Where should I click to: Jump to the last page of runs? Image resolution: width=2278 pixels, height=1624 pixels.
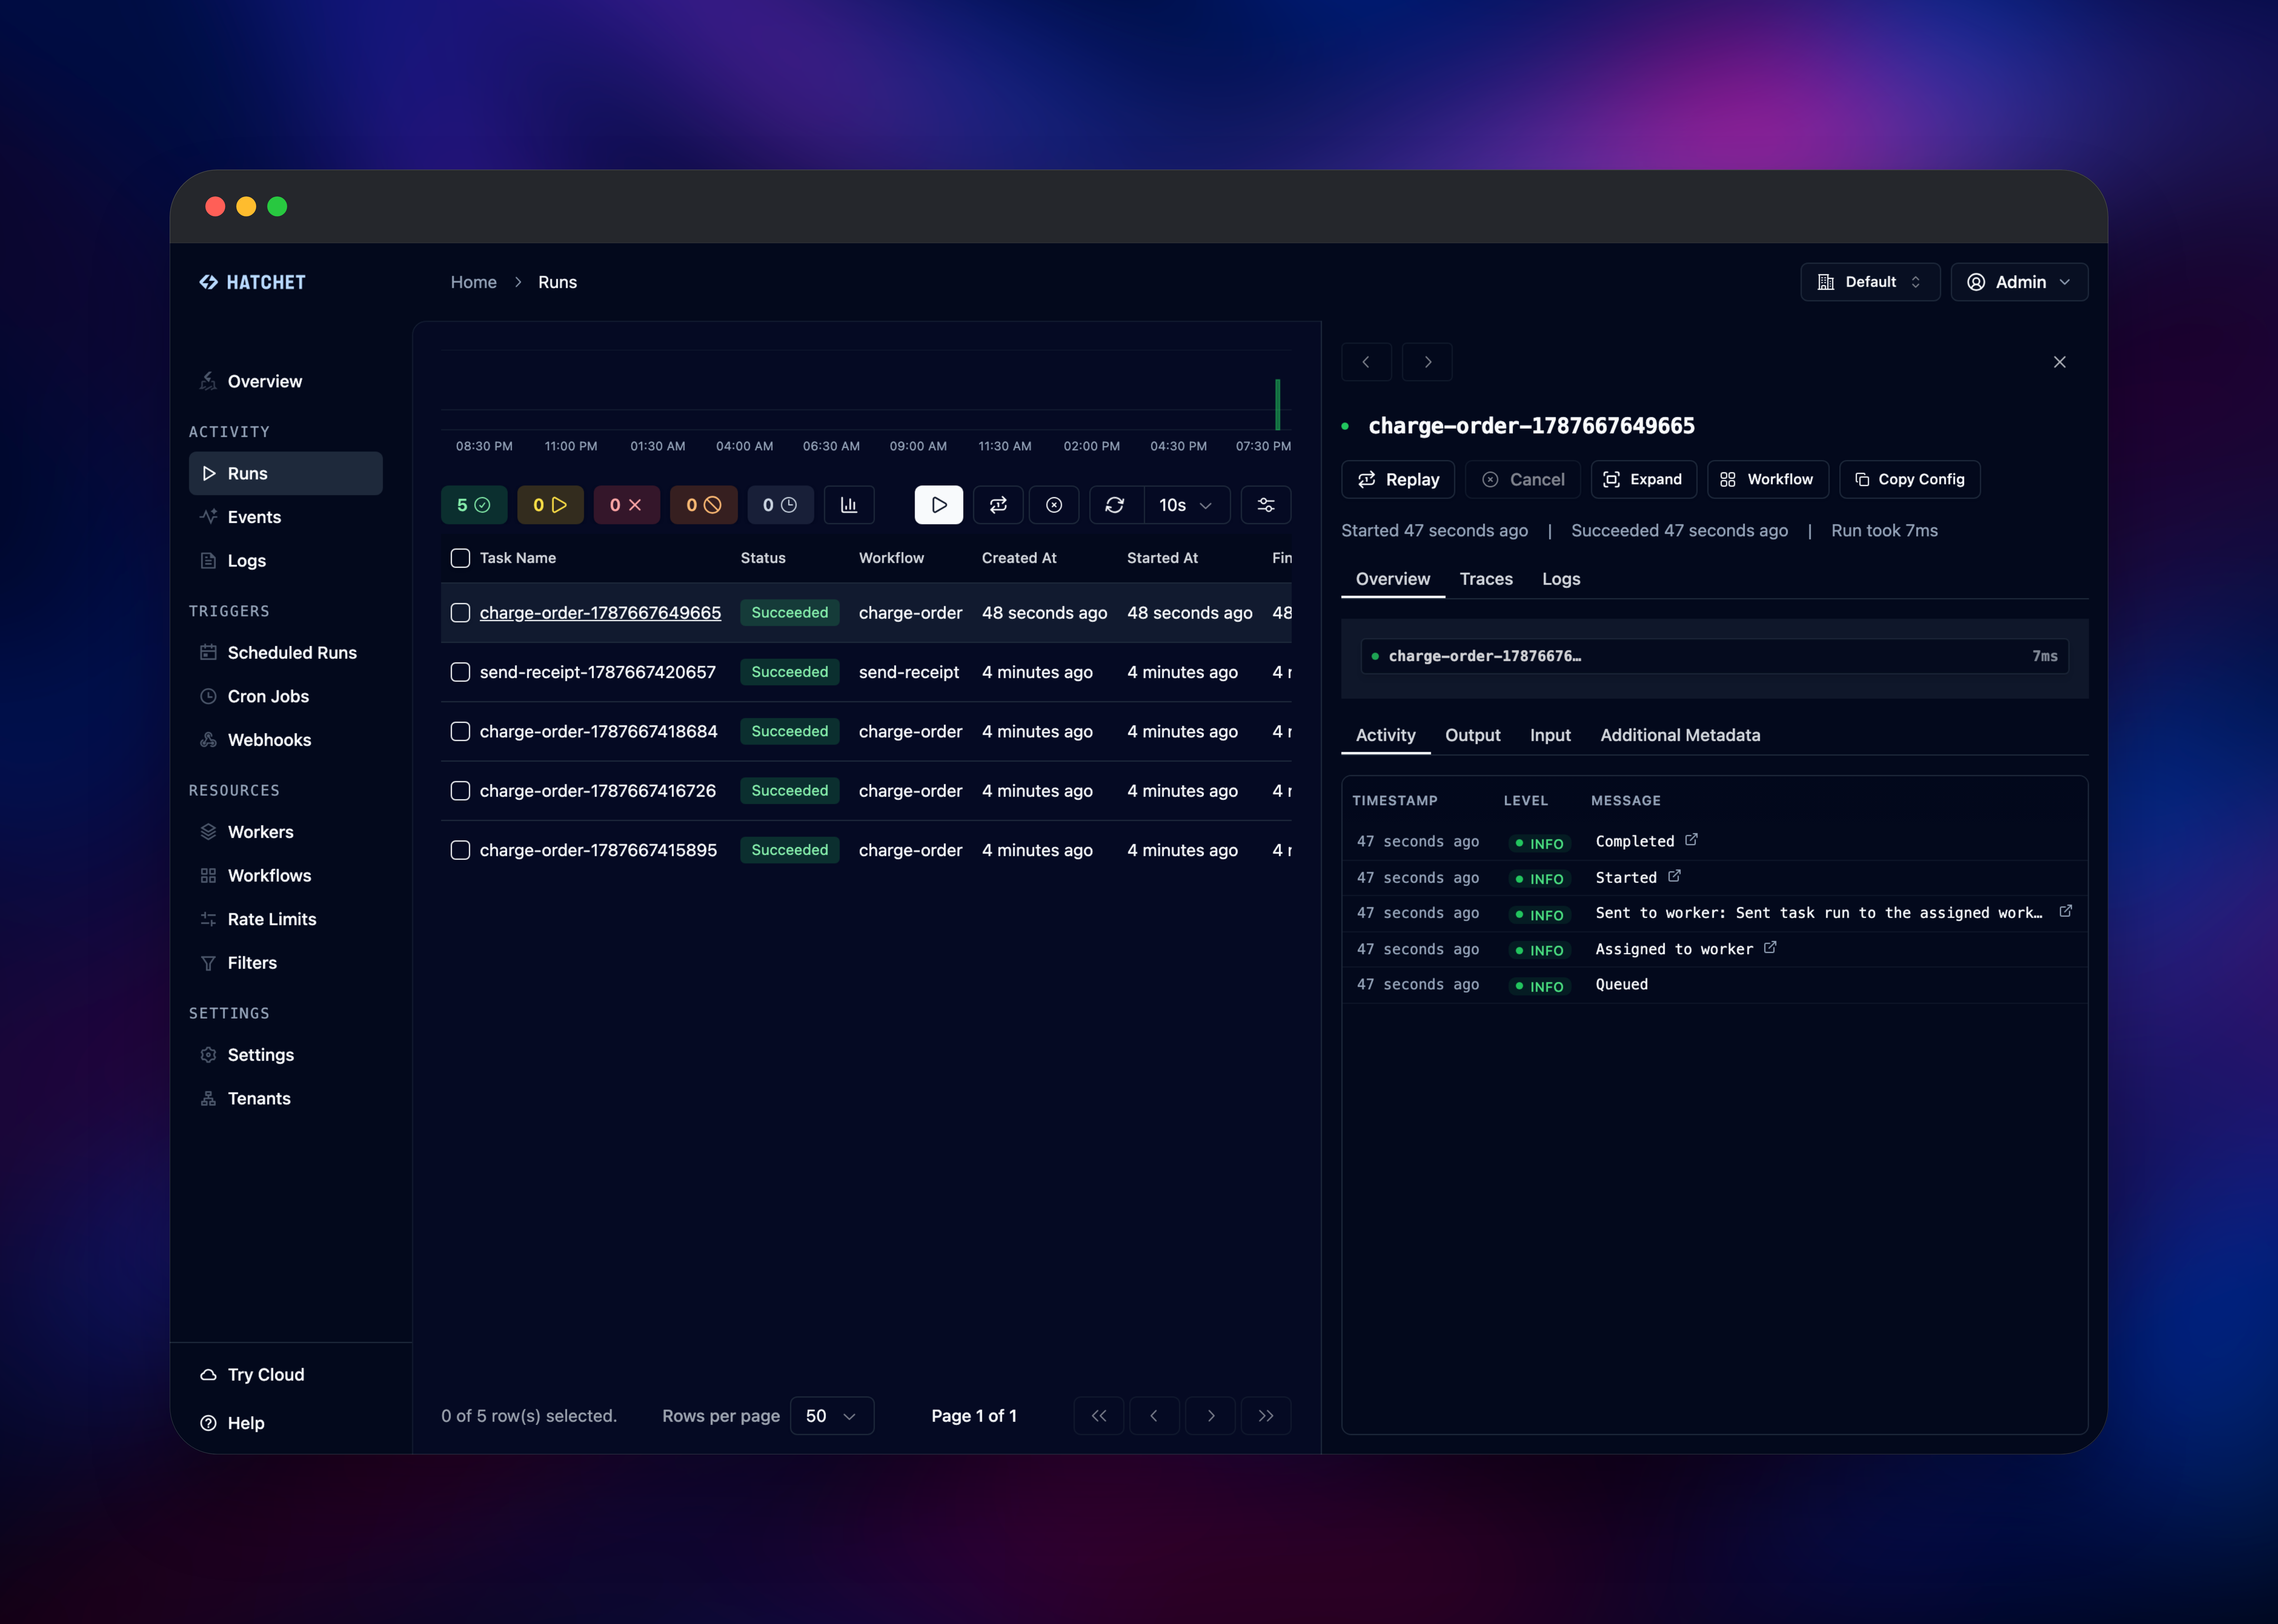point(1266,1416)
